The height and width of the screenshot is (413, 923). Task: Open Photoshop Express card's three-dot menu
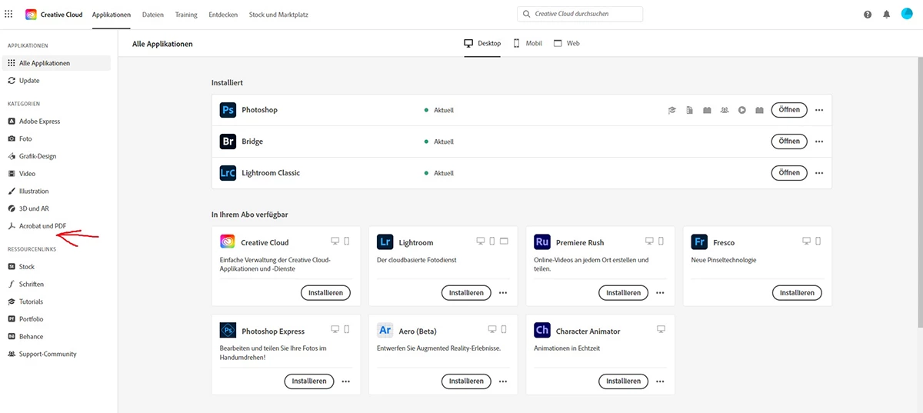pos(345,381)
